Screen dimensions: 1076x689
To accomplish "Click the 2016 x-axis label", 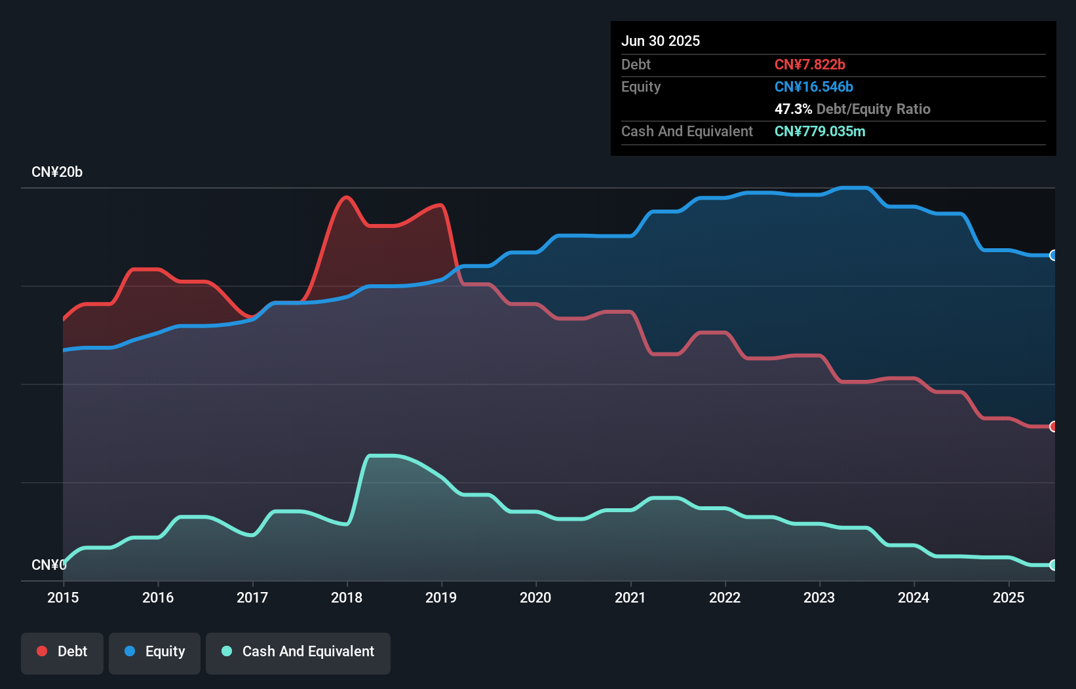I will pyautogui.click(x=158, y=597).
